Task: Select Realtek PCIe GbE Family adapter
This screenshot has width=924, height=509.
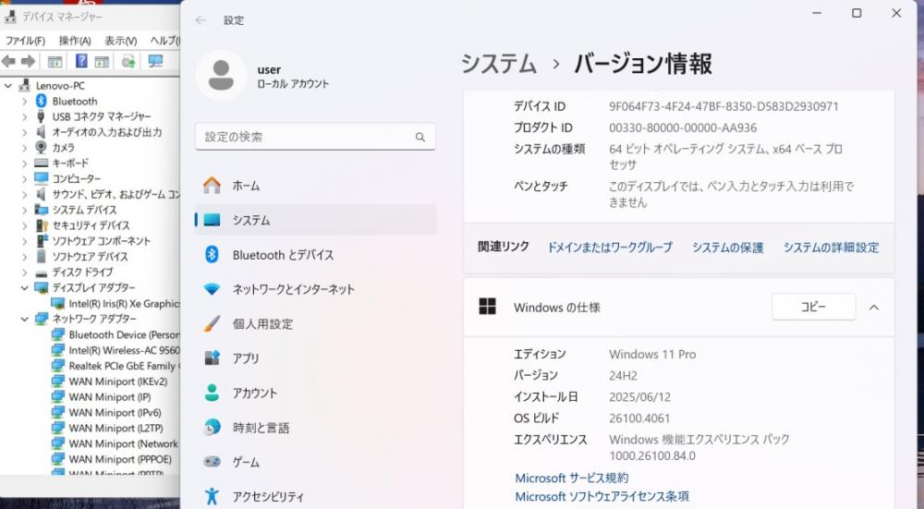Action: (x=124, y=366)
